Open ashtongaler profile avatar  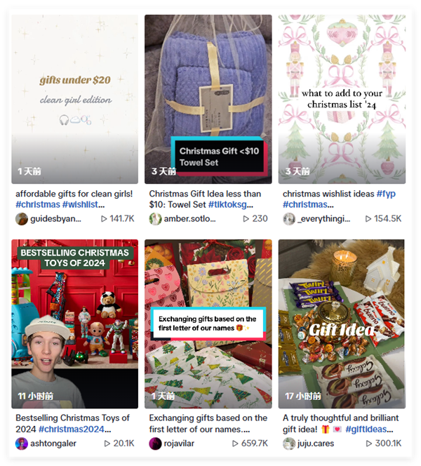point(21,444)
